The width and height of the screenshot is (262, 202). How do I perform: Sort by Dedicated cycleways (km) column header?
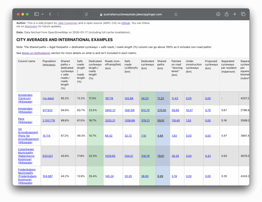147,65
